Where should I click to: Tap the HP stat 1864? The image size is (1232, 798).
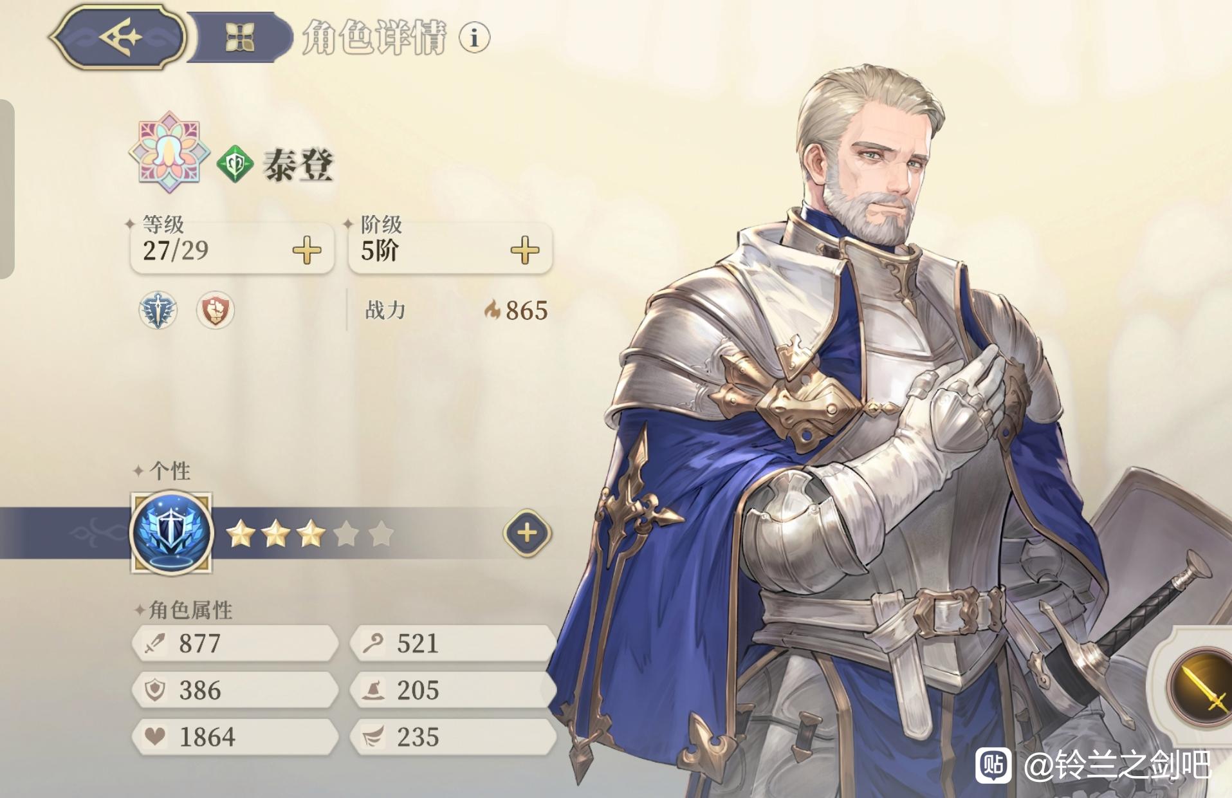pos(235,737)
